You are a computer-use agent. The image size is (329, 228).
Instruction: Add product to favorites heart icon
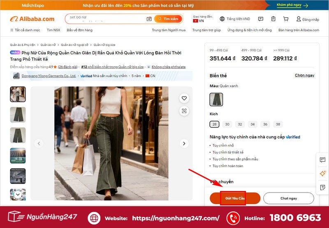pos(184,98)
